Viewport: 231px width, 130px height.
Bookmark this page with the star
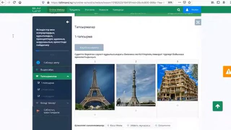point(189,3)
